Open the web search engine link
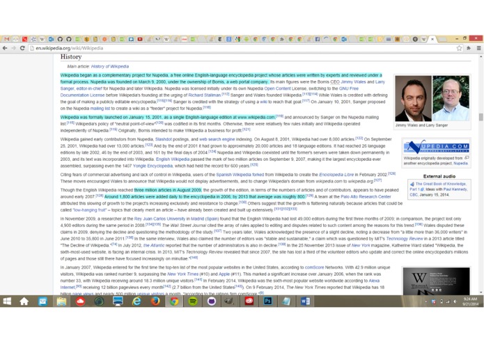This screenshot has height=344, width=484. (217, 139)
